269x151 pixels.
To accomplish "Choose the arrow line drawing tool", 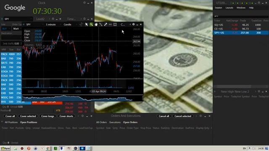I will 105,24.
